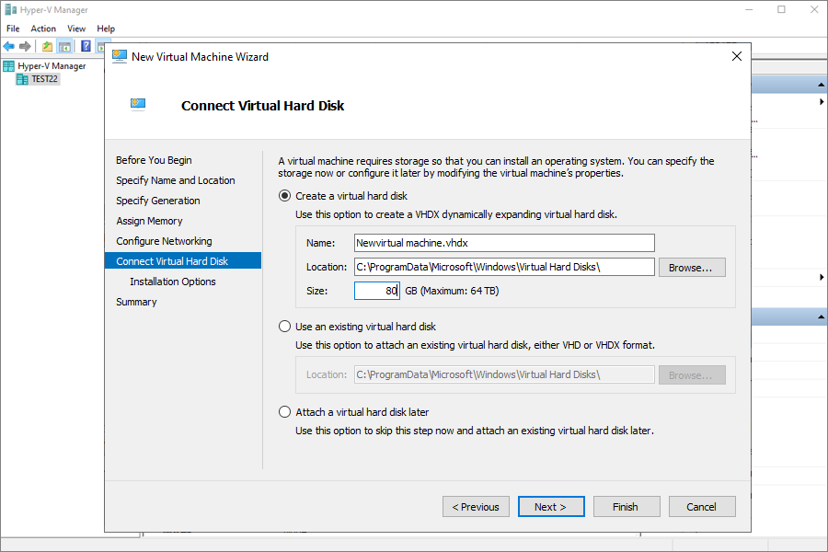Toggle the Show/Hide Console Tree icon
The image size is (828, 552).
pyautogui.click(x=64, y=47)
